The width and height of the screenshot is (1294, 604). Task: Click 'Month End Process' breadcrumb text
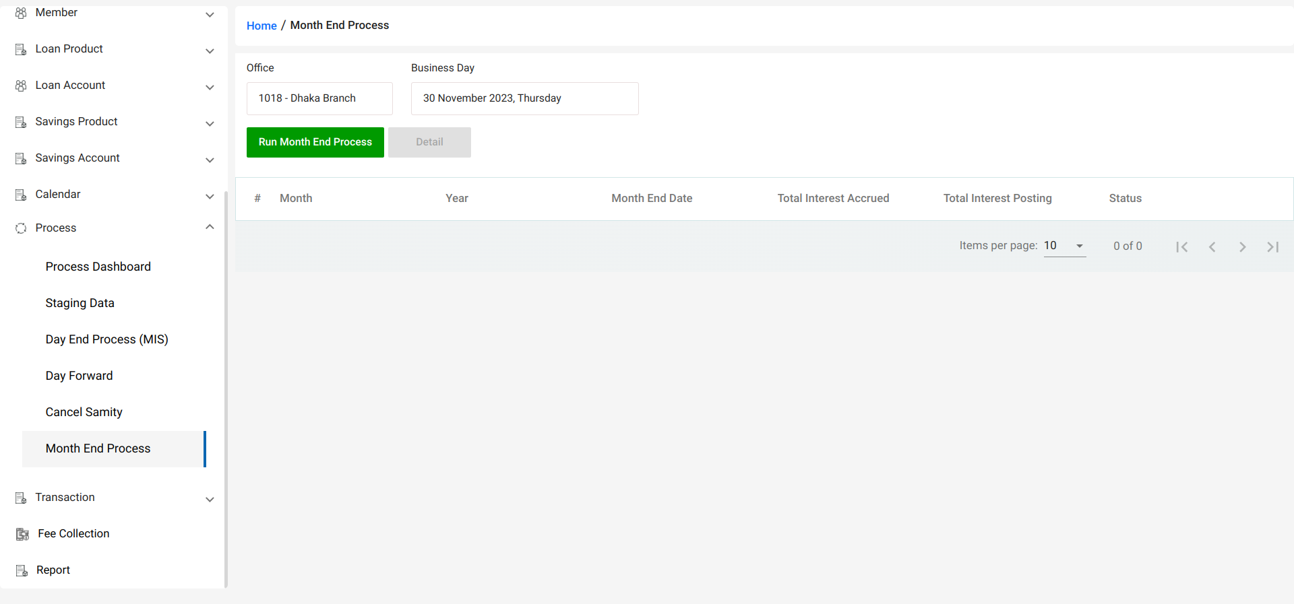coord(340,25)
